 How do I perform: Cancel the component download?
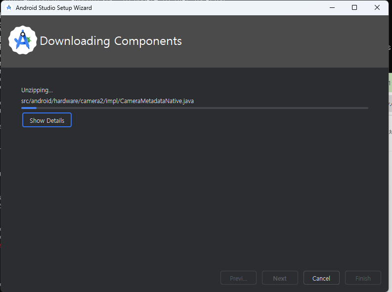pyautogui.click(x=321, y=278)
